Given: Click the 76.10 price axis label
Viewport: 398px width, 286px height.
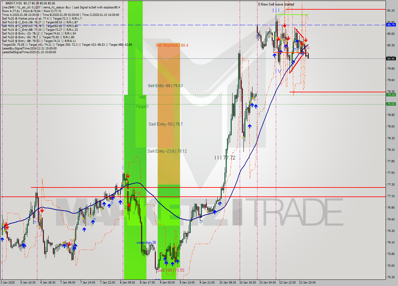Looking at the screenshot, I should (x=391, y=242).
